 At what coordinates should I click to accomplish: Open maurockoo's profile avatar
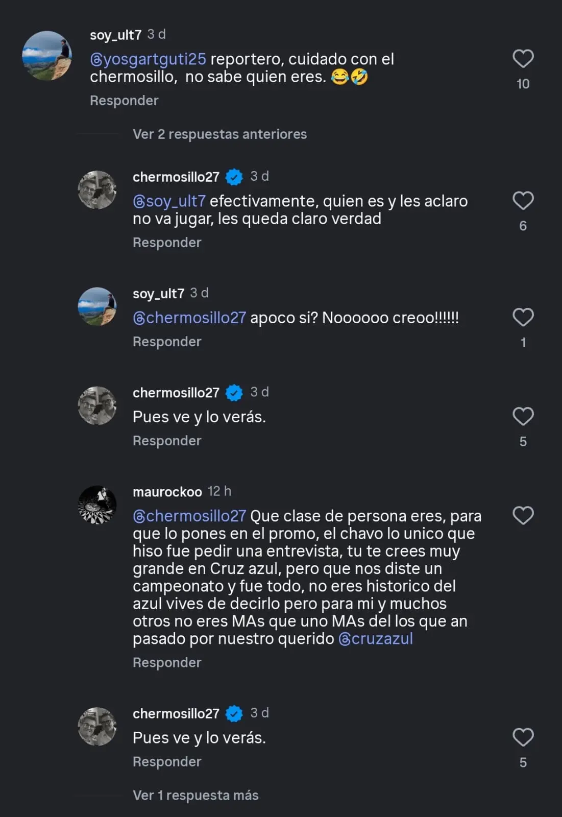click(x=97, y=505)
